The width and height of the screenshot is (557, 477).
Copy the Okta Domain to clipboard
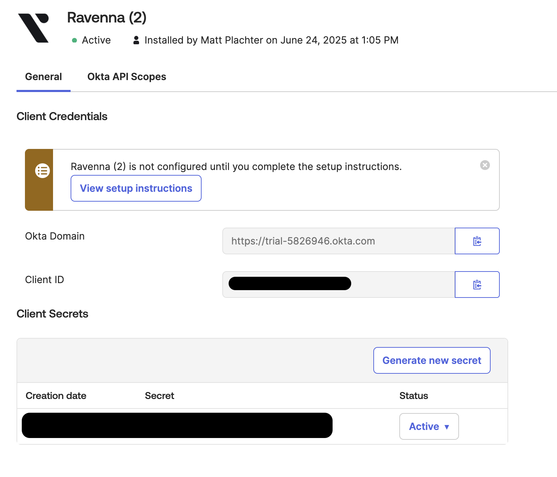[x=477, y=241]
